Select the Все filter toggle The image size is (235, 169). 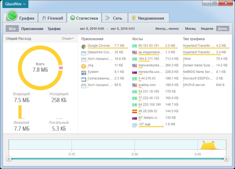[12, 29]
